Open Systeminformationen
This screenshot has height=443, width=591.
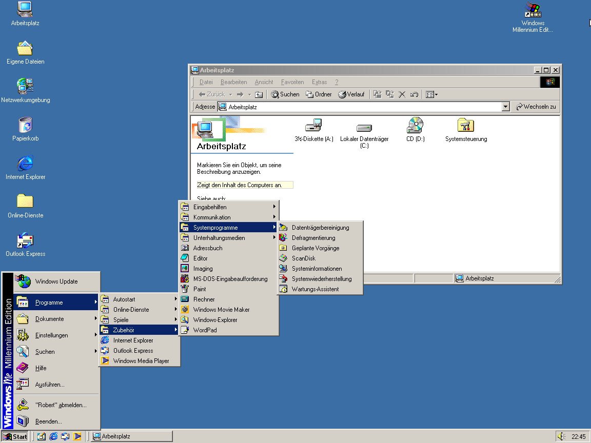320,269
